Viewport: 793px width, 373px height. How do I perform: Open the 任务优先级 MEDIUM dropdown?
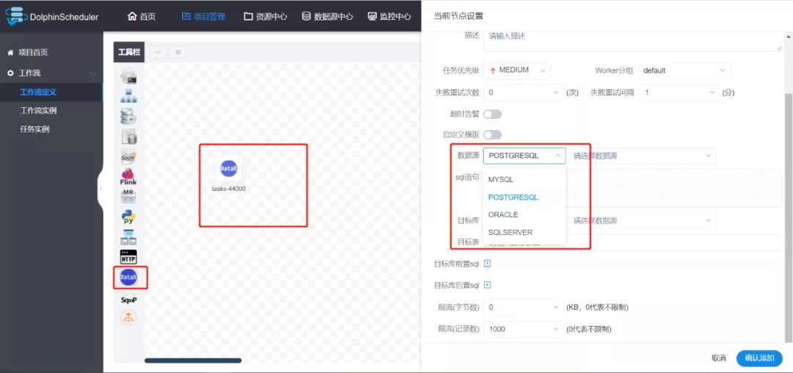tap(517, 70)
